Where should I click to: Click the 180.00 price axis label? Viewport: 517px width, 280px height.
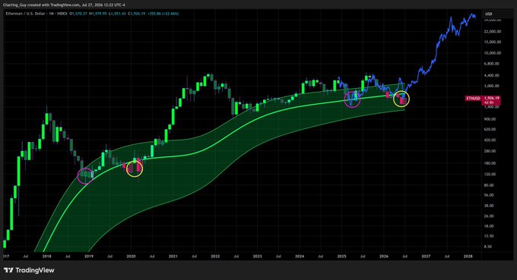coord(490,163)
